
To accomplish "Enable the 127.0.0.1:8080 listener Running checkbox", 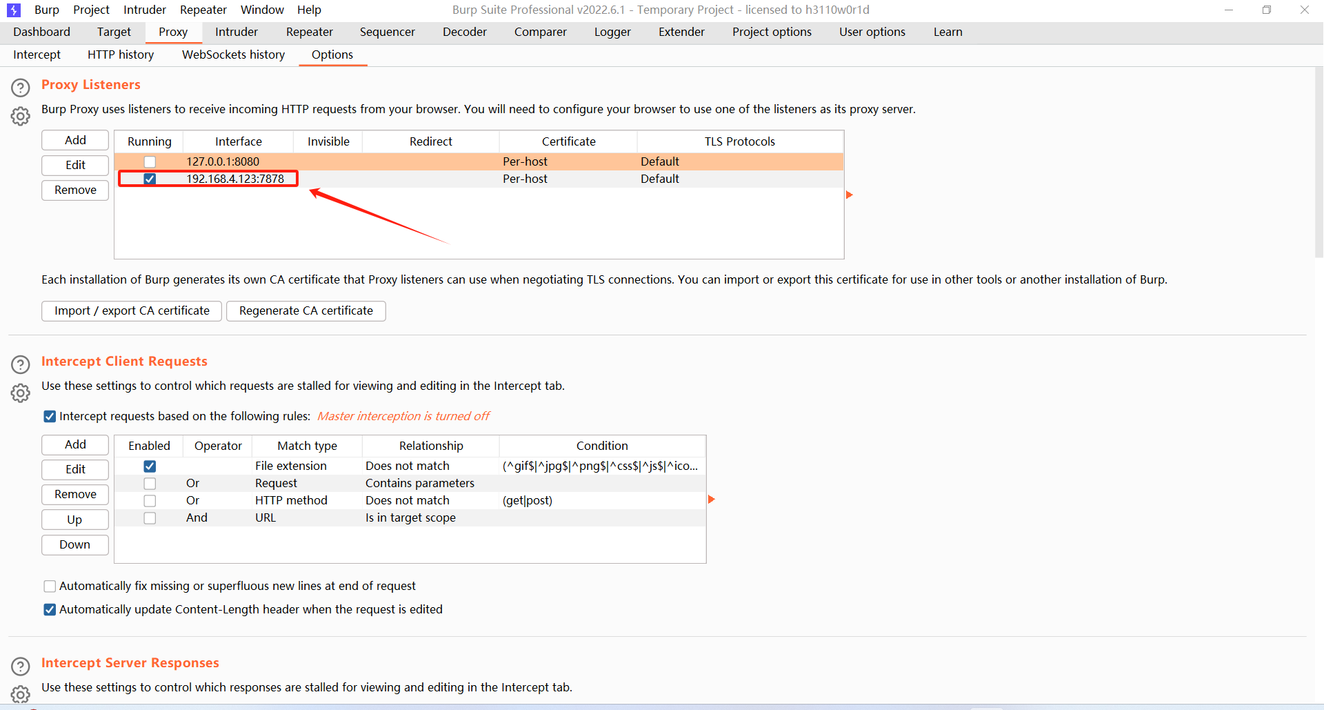I will click(x=150, y=161).
